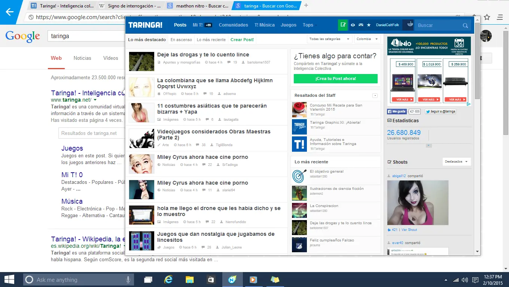Open post Deje las drogas y te lo cuento lince

[x=203, y=55]
